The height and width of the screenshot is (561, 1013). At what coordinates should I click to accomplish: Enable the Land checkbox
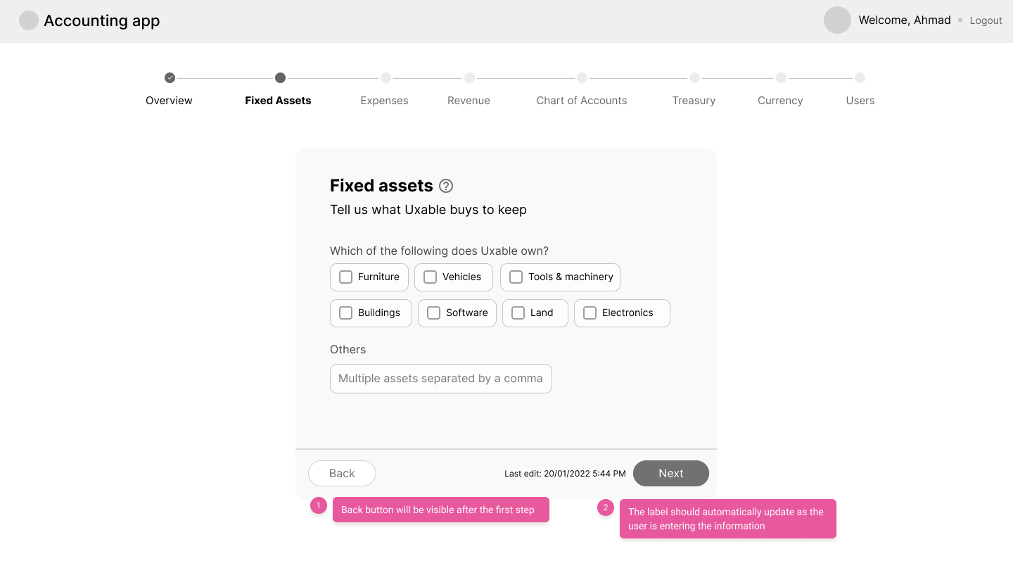[518, 313]
